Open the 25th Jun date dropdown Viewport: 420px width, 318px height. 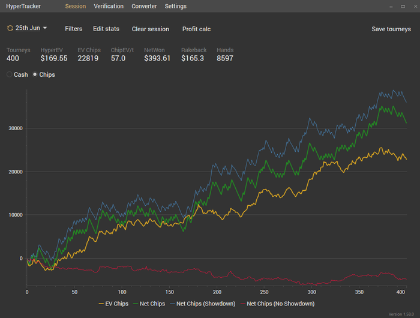(x=28, y=28)
